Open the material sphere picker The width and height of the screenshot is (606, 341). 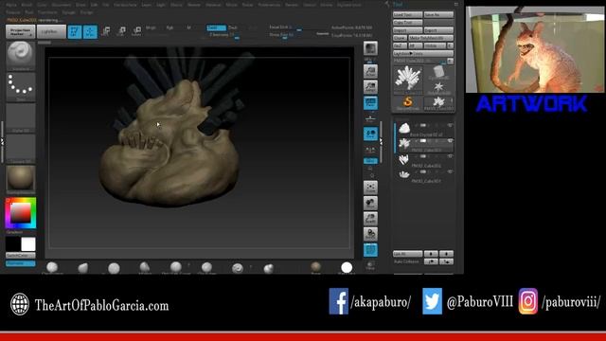pos(21,179)
